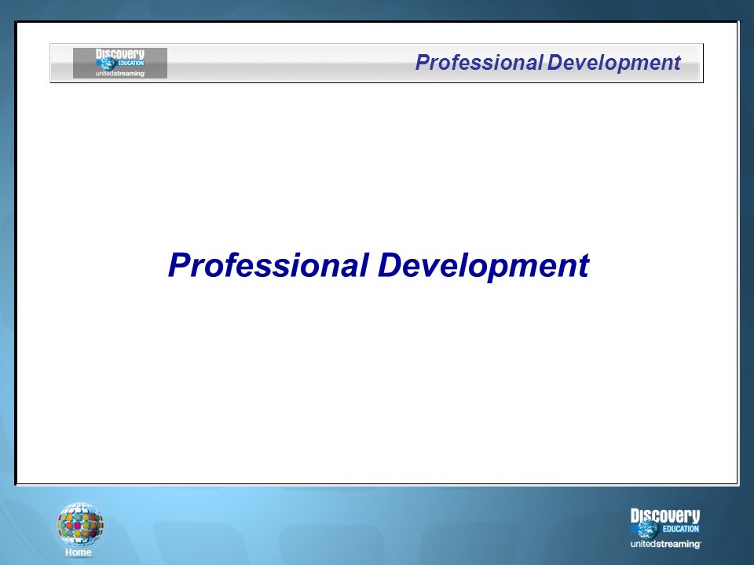This screenshot has width=754, height=565.
Task: Click the Discovery Education logo in the header banner
Action: [120, 63]
